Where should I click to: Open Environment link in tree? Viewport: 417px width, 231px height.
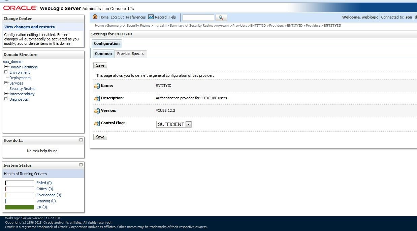pos(20,72)
